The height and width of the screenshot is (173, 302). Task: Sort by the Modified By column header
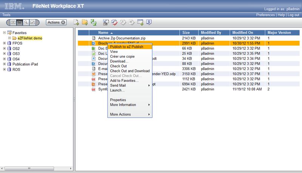(214, 33)
